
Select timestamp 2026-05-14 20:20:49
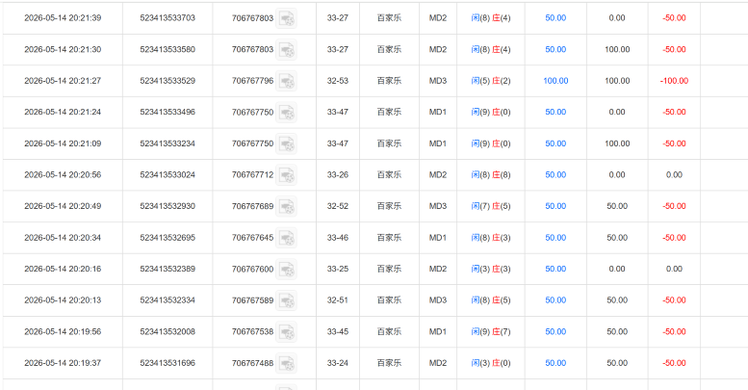(63, 206)
